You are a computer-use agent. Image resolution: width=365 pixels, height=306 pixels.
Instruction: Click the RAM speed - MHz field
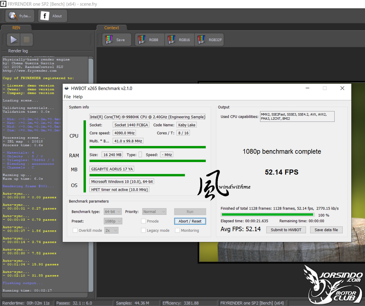coord(167,155)
